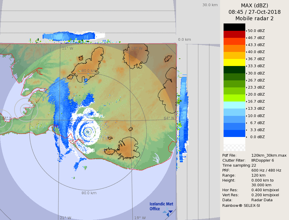
Task: Click the 0.0 km height axis label
Action: (x=184, y=40)
